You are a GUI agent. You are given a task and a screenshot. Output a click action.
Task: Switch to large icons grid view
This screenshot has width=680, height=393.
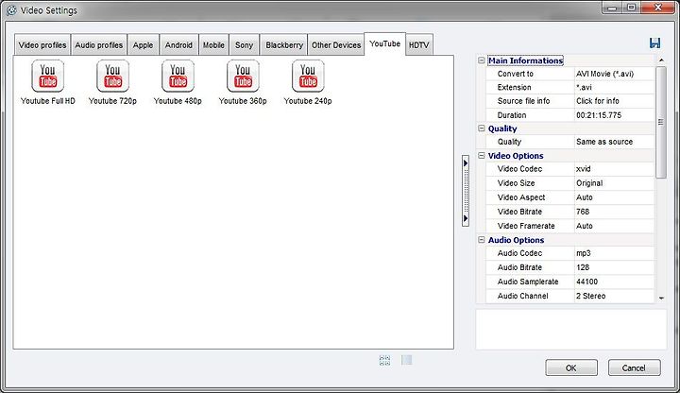click(x=384, y=360)
